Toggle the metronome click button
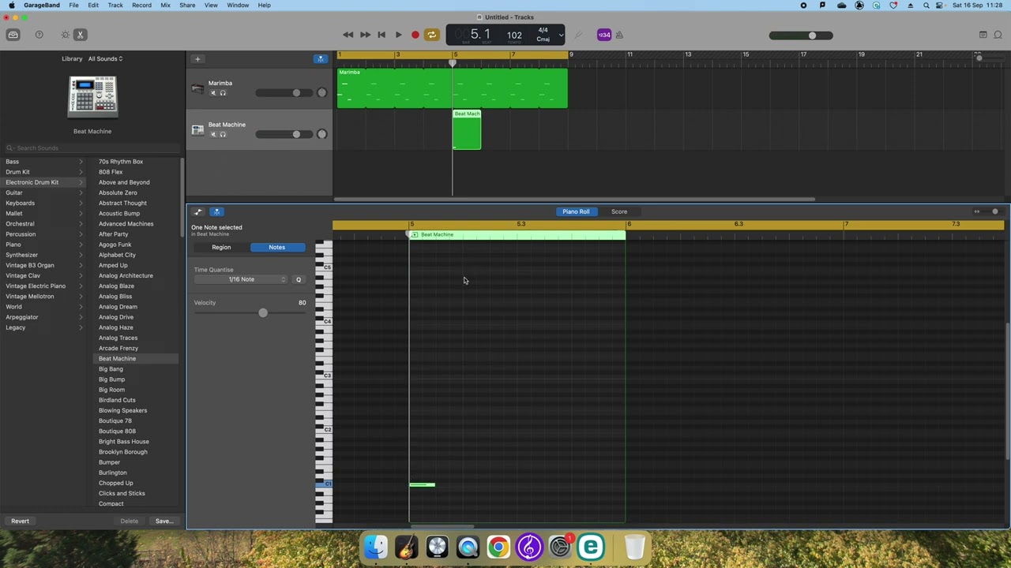Screen dimensions: 1011x568 point(619,35)
